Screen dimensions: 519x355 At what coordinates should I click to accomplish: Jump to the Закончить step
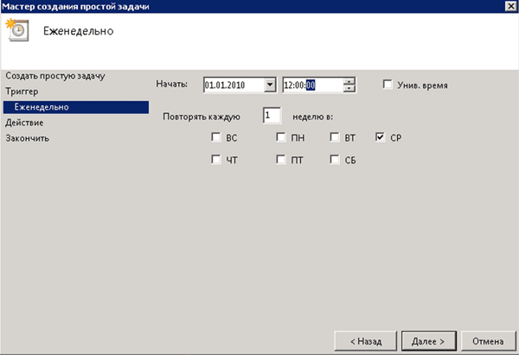(x=27, y=138)
